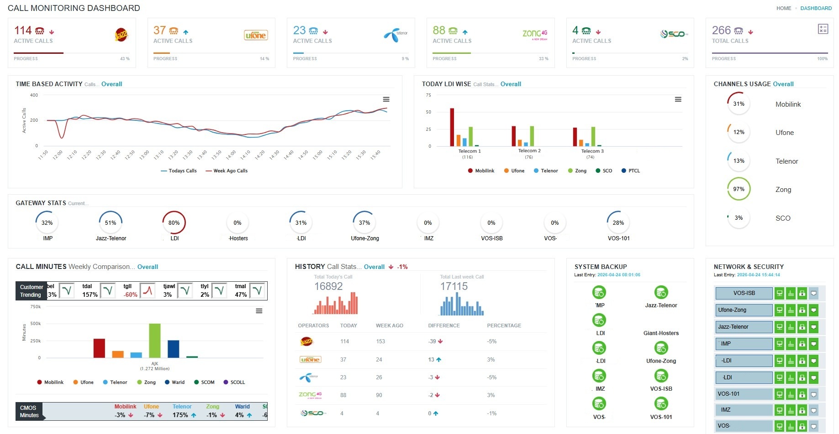The image size is (839, 434).
Task: Click the Jazz-Telenor button in Network & Security
Action: point(744,327)
